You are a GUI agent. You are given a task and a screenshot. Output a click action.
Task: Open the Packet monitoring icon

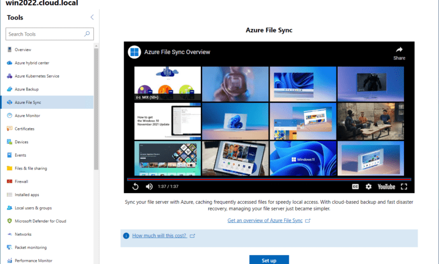(10, 247)
